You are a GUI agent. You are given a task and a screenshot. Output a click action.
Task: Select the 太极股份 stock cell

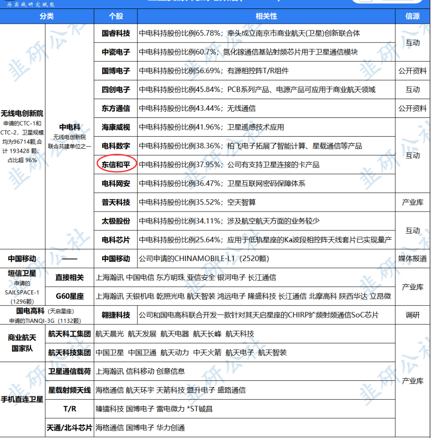(x=116, y=221)
